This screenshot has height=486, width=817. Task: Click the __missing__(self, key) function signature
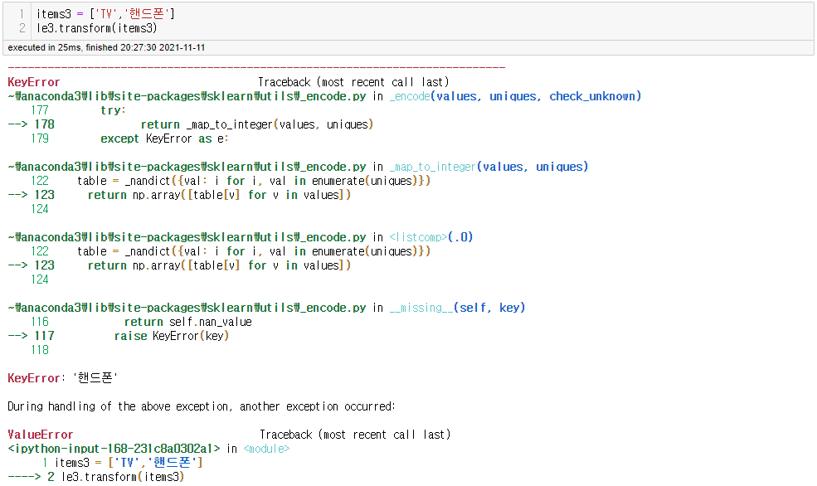pyautogui.click(x=458, y=308)
